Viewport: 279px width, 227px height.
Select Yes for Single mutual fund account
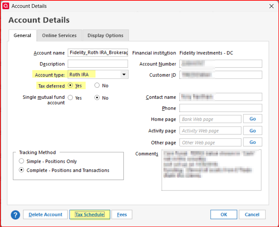click(70, 98)
